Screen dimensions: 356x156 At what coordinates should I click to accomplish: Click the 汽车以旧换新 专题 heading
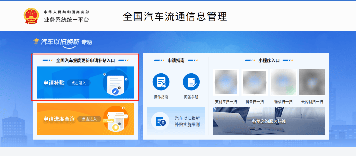(x=66, y=42)
